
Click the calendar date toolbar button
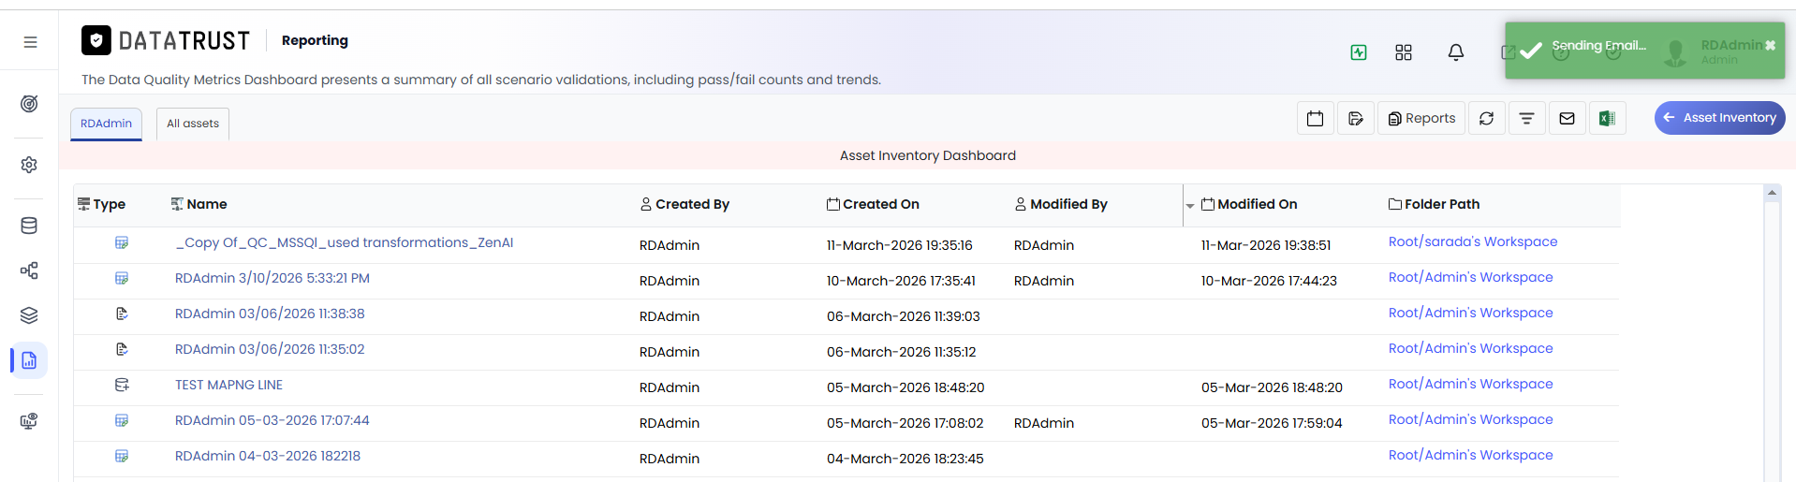pyautogui.click(x=1315, y=118)
